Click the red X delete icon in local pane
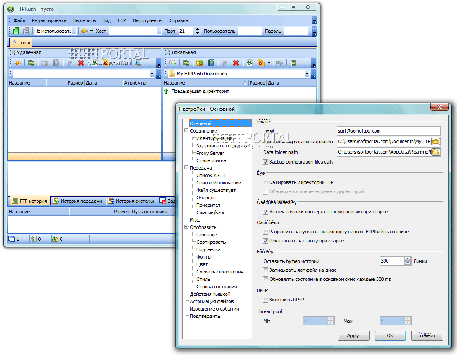457x355 pixels. tap(236, 63)
